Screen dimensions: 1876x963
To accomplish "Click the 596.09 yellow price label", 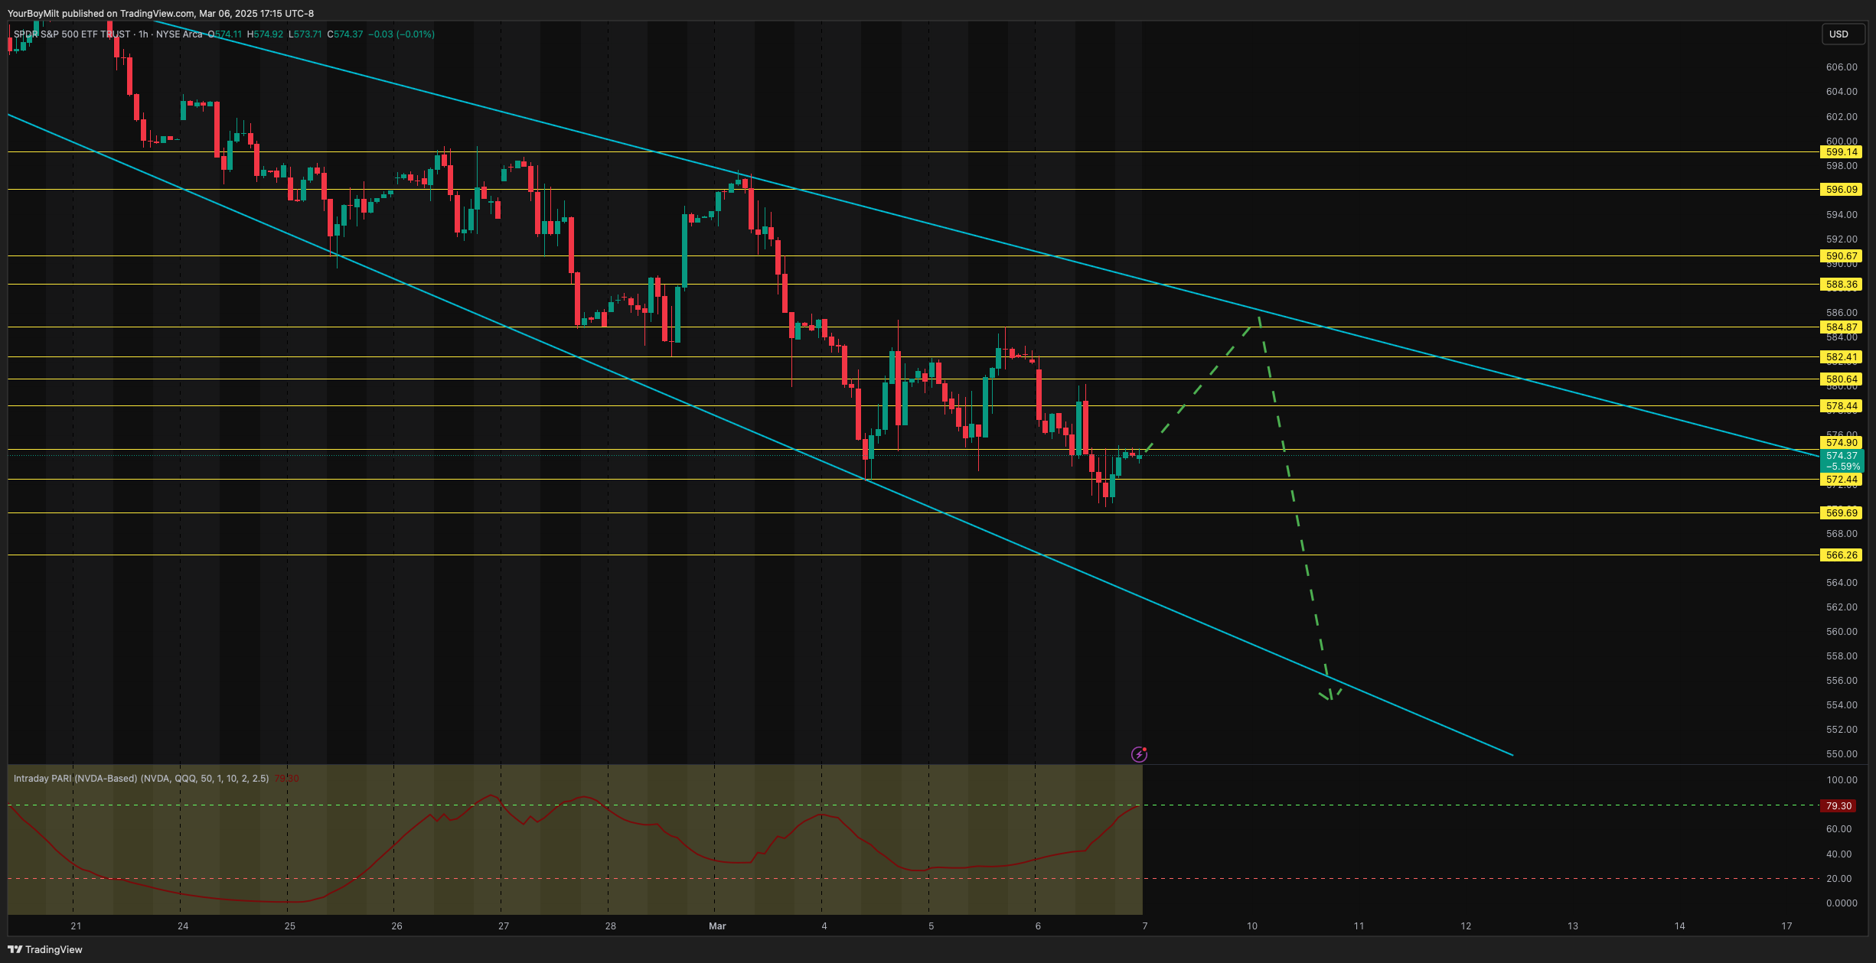I will [1841, 190].
